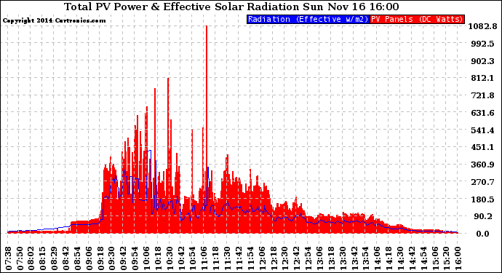
Task: Click the 13:18 time label
Action: point(331,258)
